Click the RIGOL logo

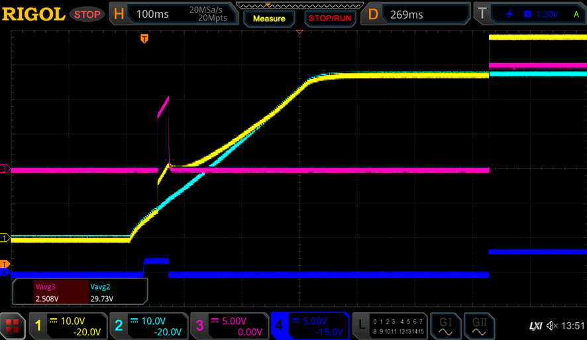click(x=34, y=14)
